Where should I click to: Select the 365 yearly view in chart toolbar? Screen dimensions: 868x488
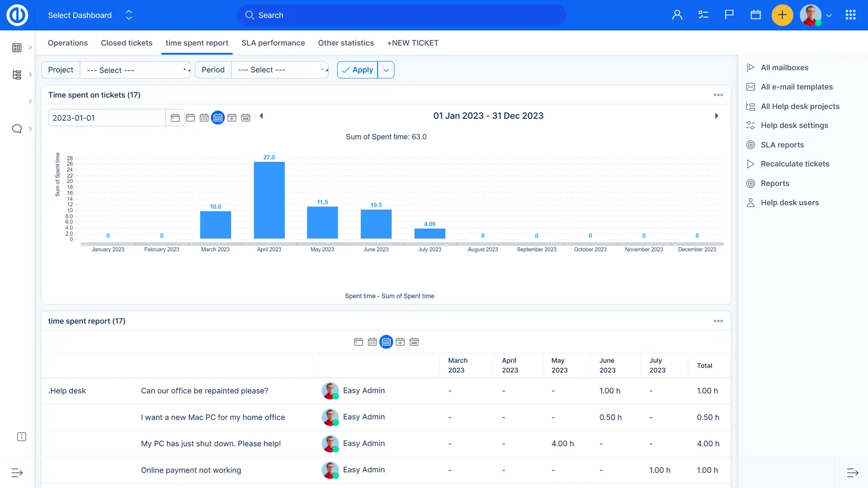click(x=245, y=118)
